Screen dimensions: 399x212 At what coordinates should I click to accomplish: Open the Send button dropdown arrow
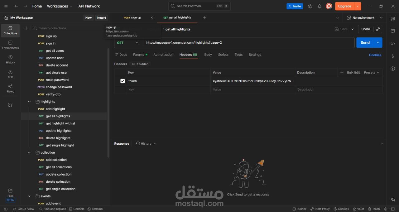tap(378, 43)
